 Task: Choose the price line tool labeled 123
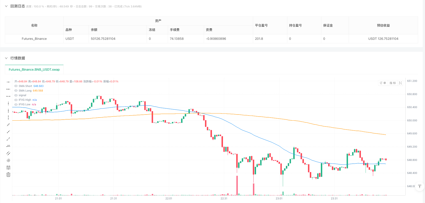tap(8, 146)
